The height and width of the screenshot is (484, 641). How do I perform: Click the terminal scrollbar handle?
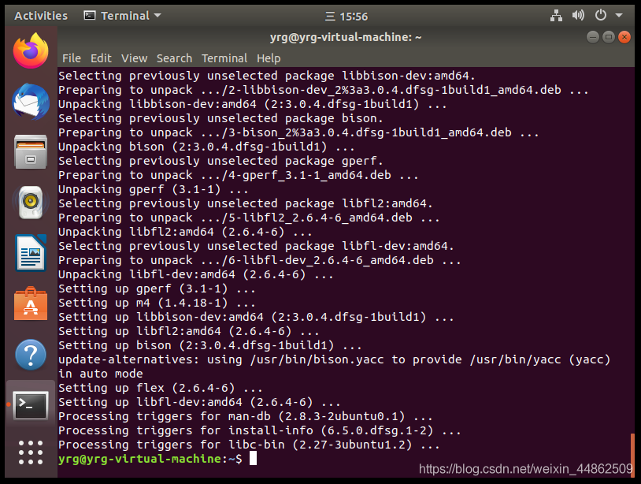pos(632,454)
